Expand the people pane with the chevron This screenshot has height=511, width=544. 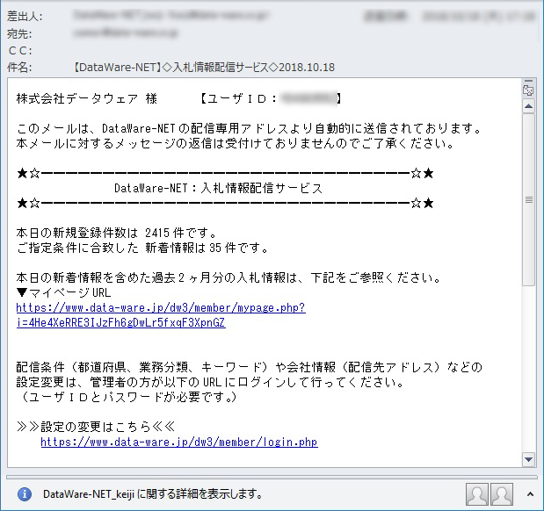click(530, 494)
